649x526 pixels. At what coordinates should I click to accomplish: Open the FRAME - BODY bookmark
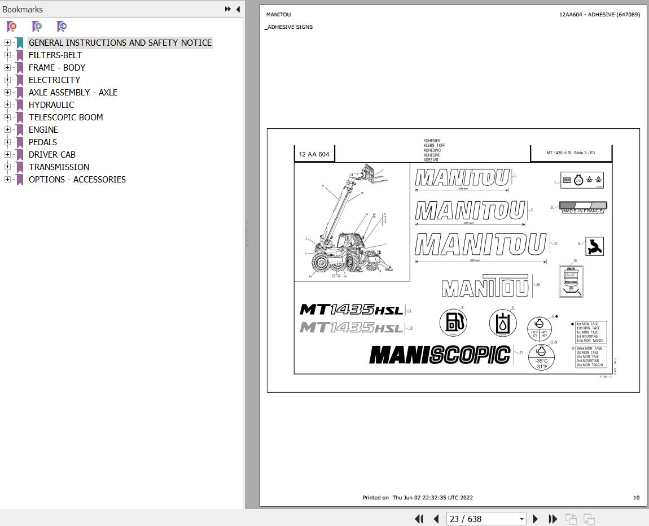(x=56, y=68)
